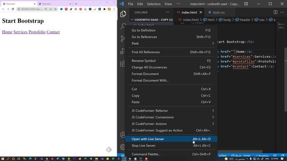Viewport: 287px width, 161px height.
Task: Follow the Protofolio link on the webpage
Action: tap(37, 32)
